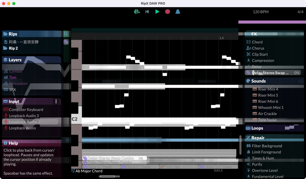This screenshot has height=179, width=306.
Task: Click the Rip 2 folder icon
Action: tap(5, 48)
